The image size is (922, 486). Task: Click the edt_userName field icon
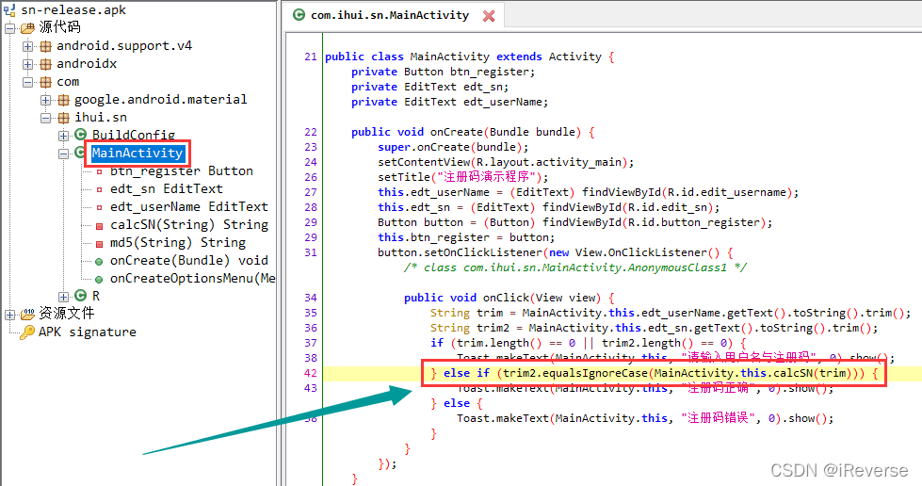click(x=100, y=208)
